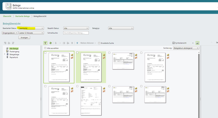Click the green refresh icon in toolbar

[50, 43]
